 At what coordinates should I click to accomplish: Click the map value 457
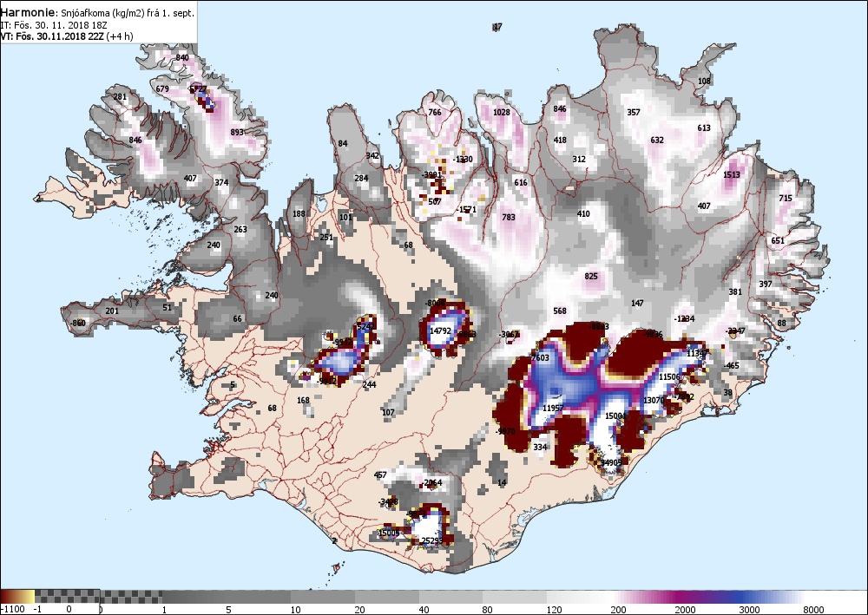pos(380,475)
